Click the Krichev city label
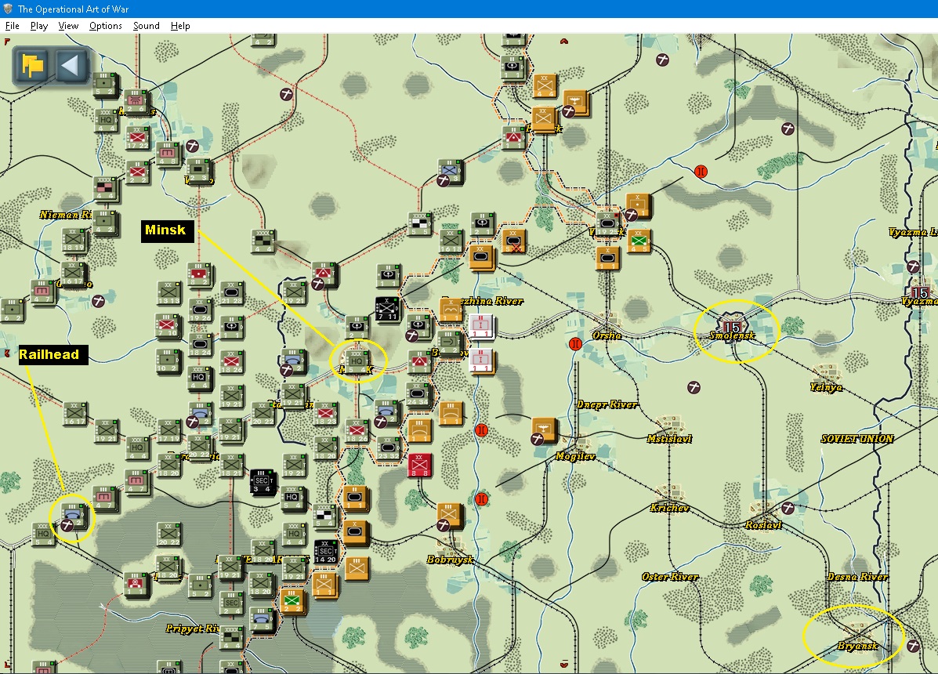 coord(669,509)
